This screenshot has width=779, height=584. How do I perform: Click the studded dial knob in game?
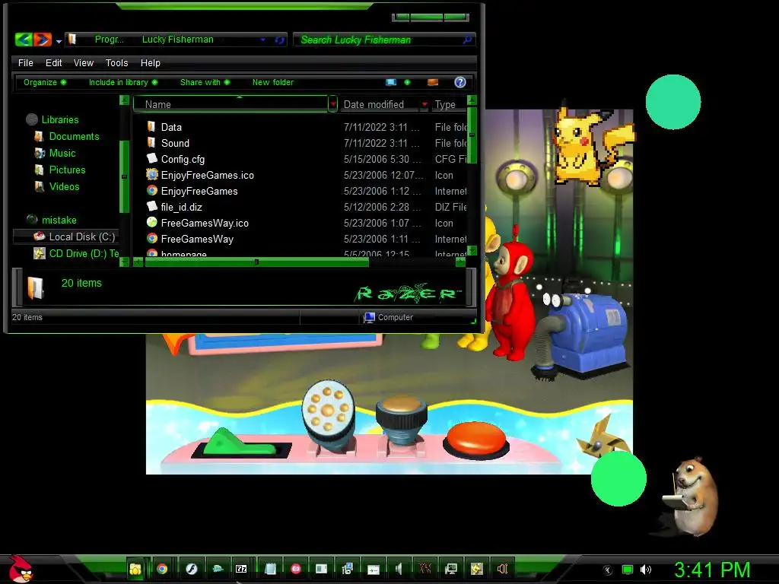328,411
